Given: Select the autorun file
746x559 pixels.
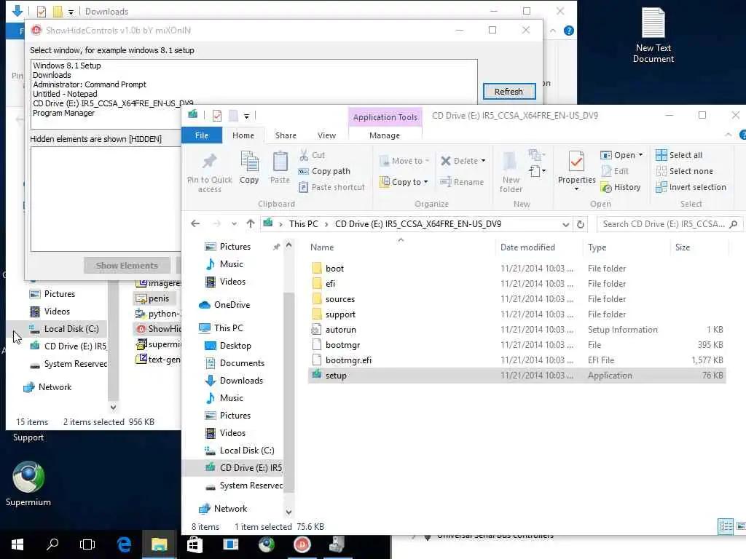Looking at the screenshot, I should [x=340, y=330].
